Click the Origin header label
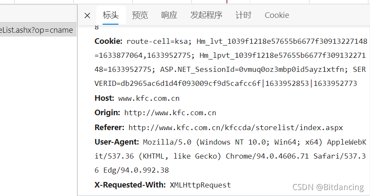This screenshot has width=370, height=196. click(x=107, y=113)
